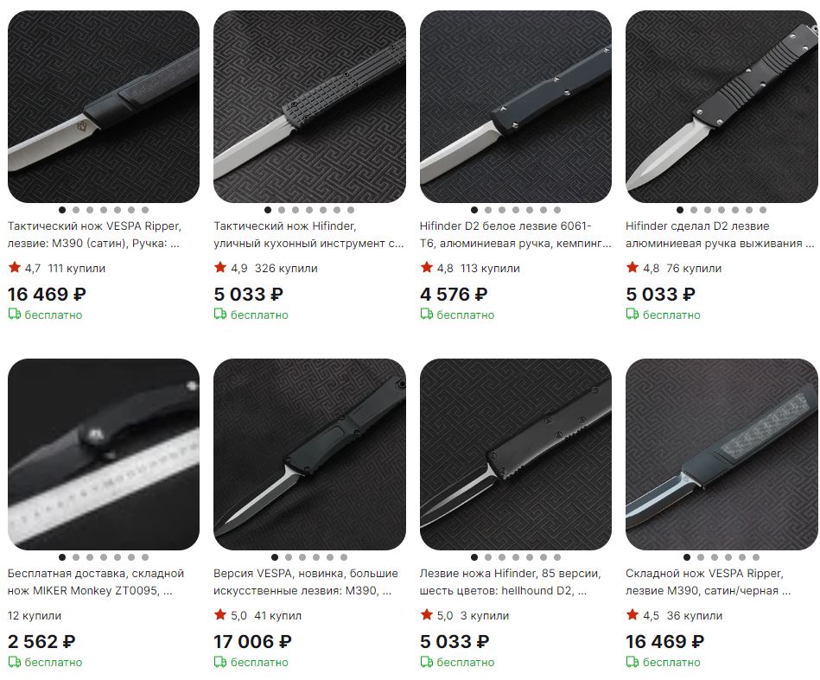The height and width of the screenshot is (680, 820).
Task: Click the green free delivery truck icon under 16 469 ₽ top-left
Action: 14,314
